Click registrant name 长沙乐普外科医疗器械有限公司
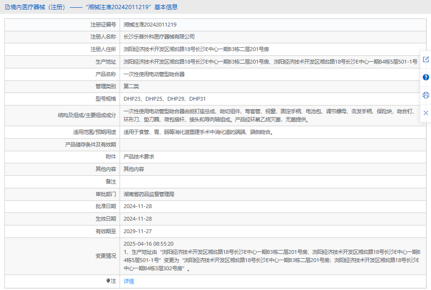 pos(159,37)
